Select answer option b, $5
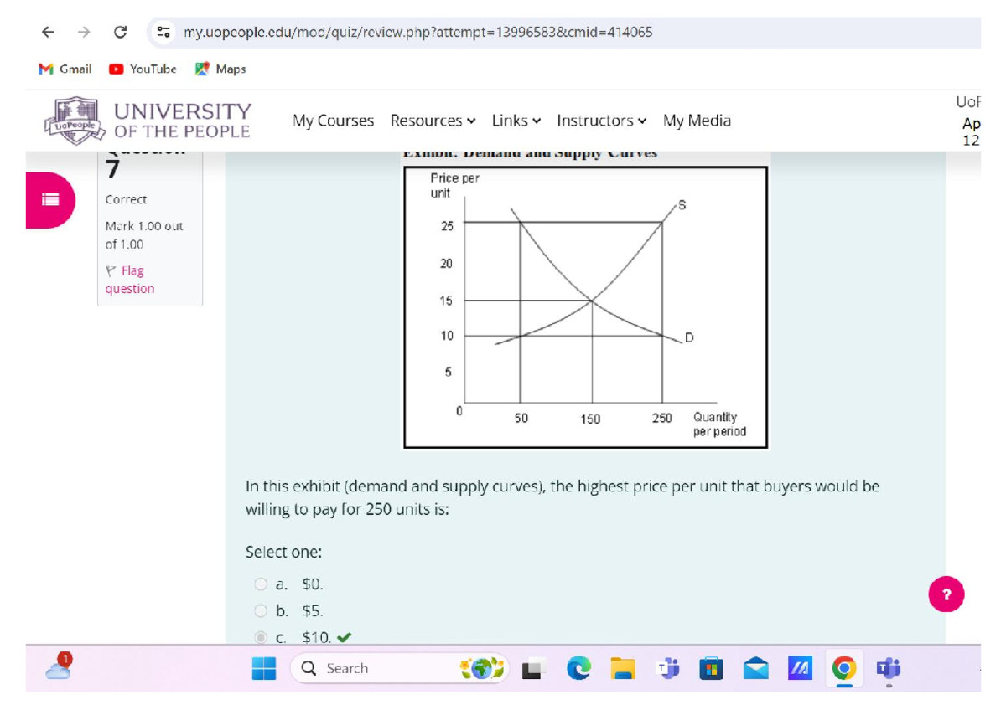Viewport: 1006px width, 710px height. click(261, 610)
